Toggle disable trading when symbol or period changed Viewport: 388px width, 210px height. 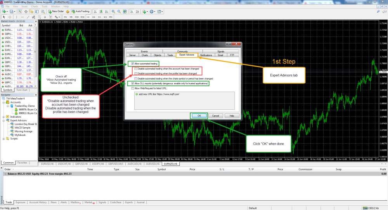pos(135,78)
